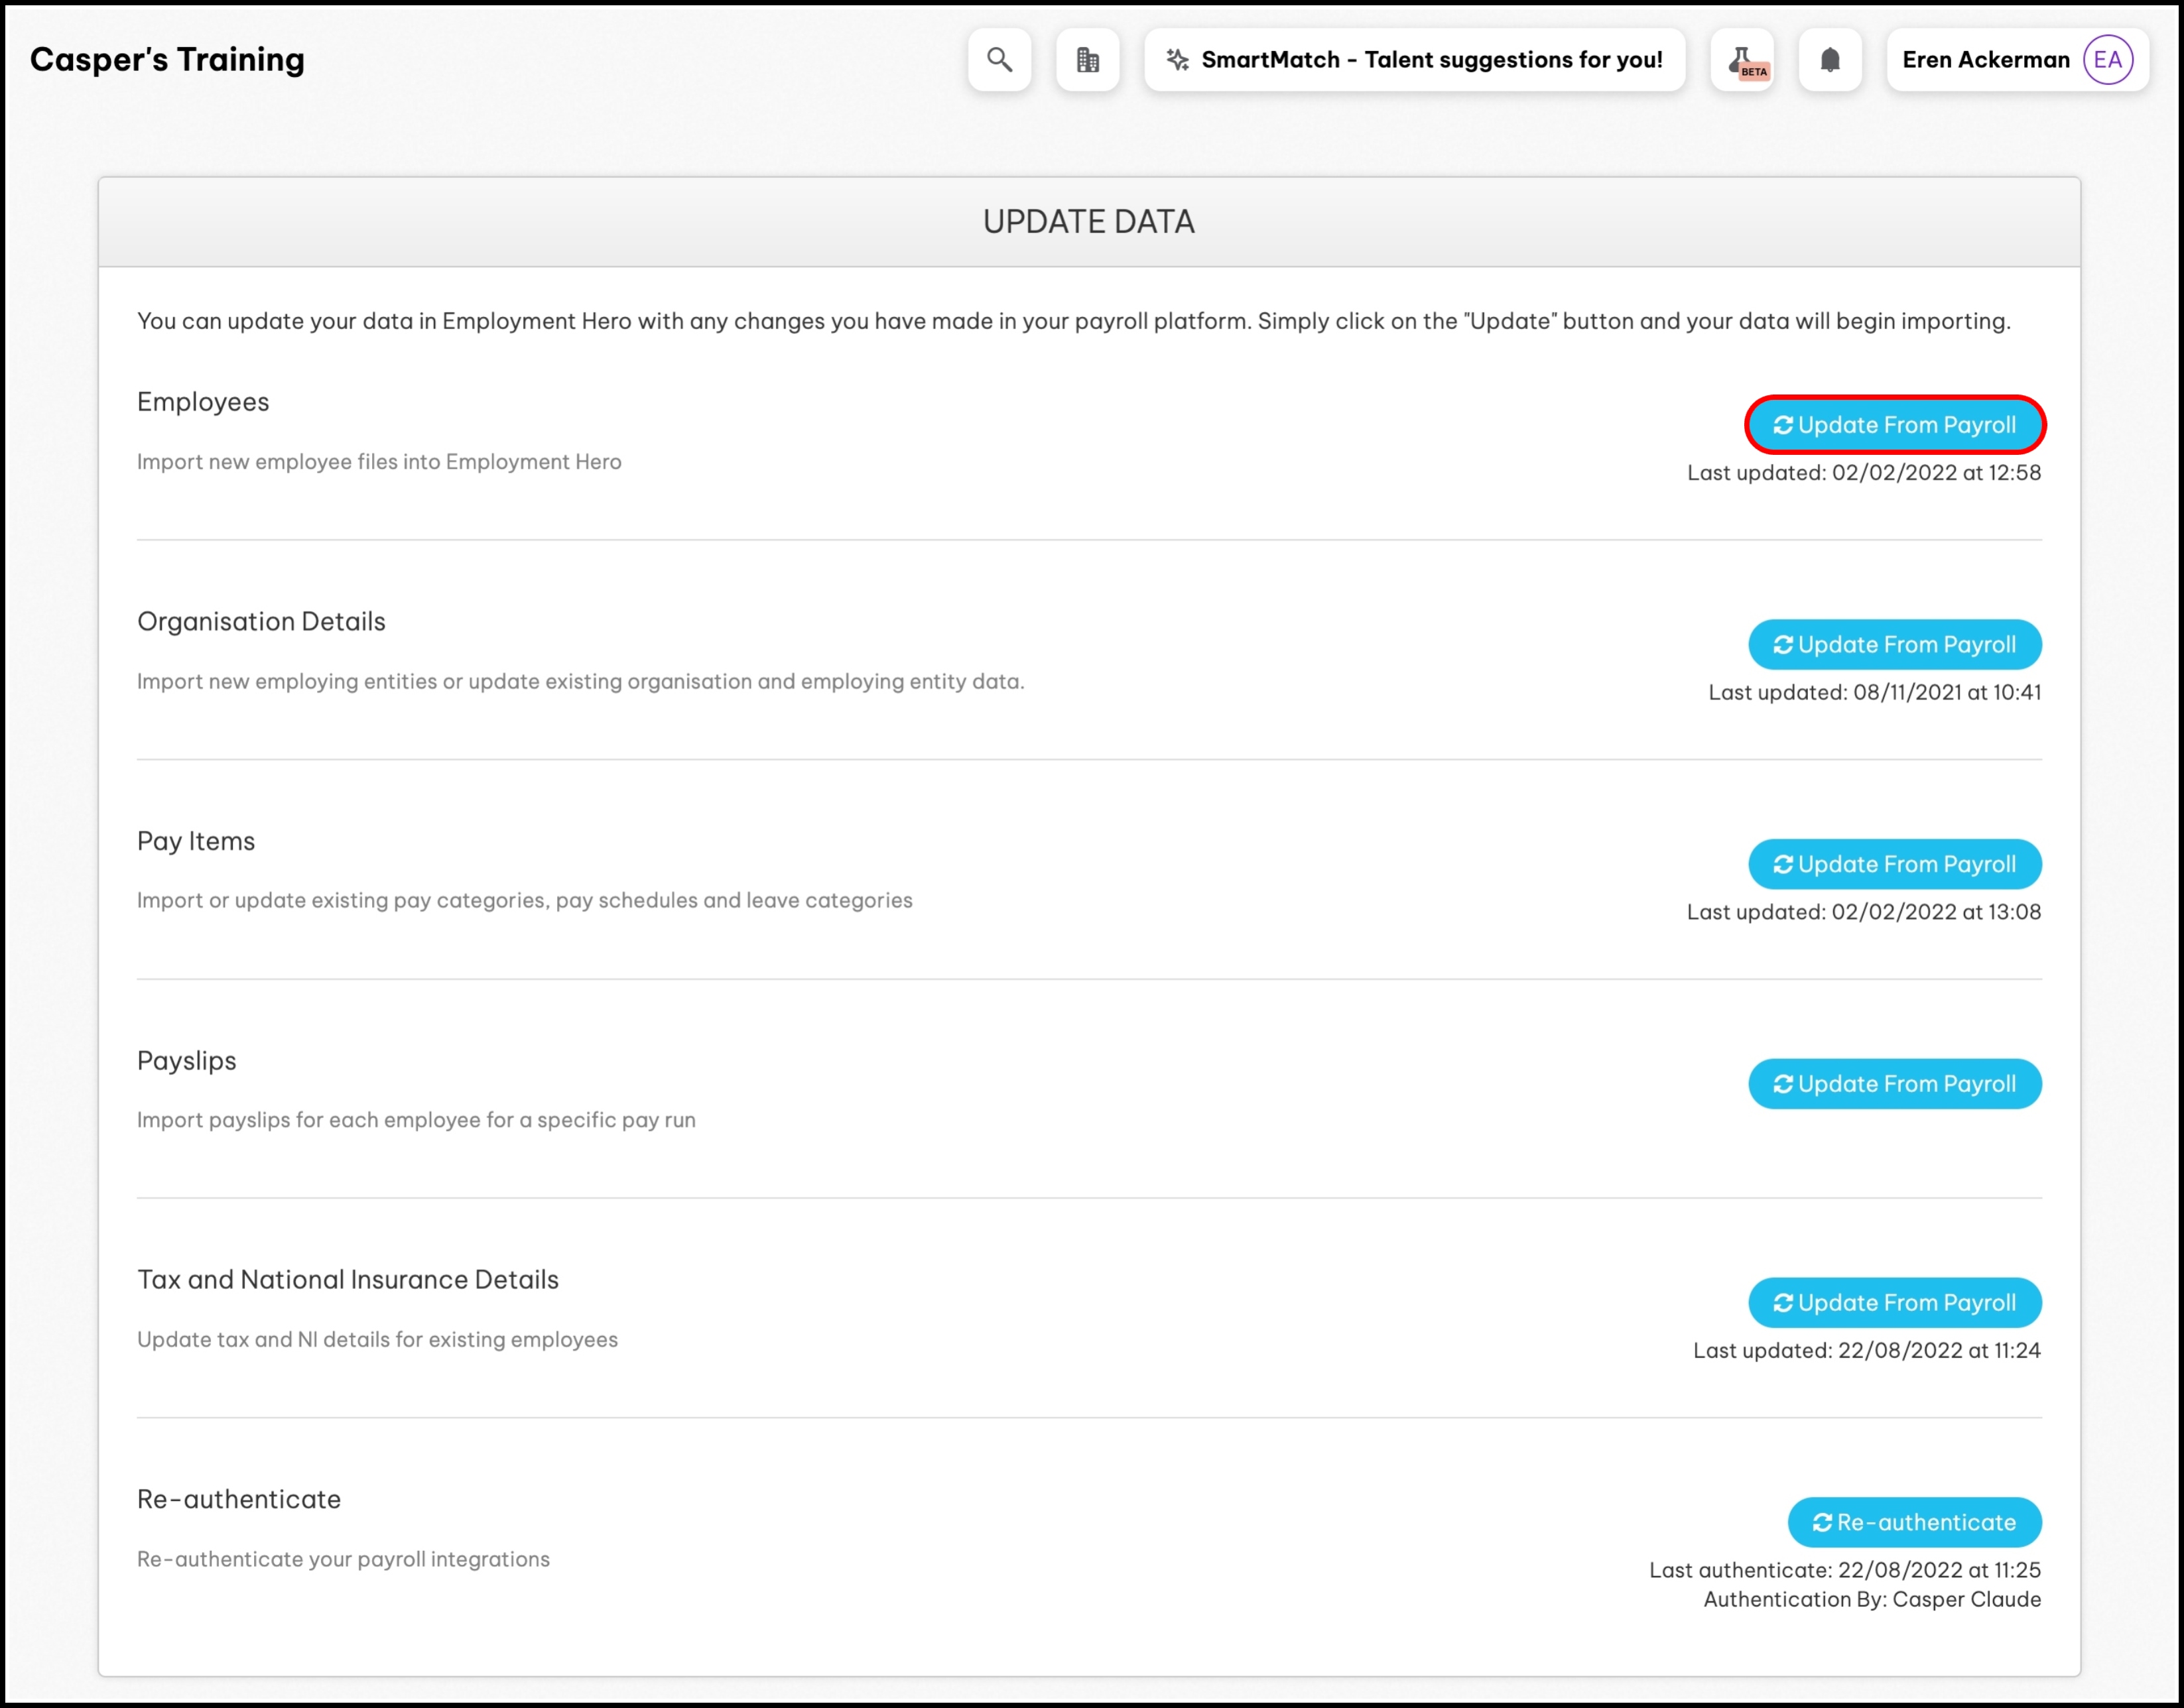Screen dimensions: 2184x1708
Task: Open the organisation building icon
Action: 1087,60
